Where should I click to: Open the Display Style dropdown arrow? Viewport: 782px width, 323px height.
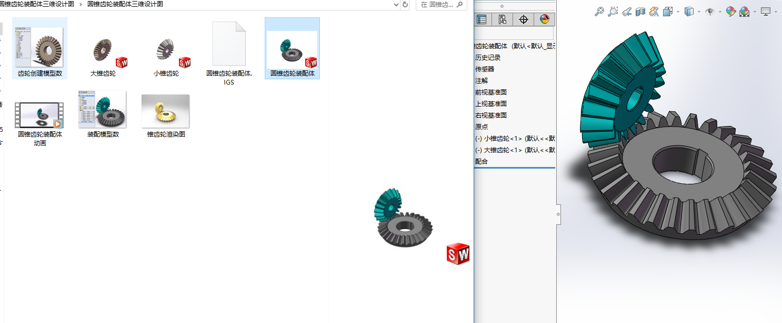(699, 11)
